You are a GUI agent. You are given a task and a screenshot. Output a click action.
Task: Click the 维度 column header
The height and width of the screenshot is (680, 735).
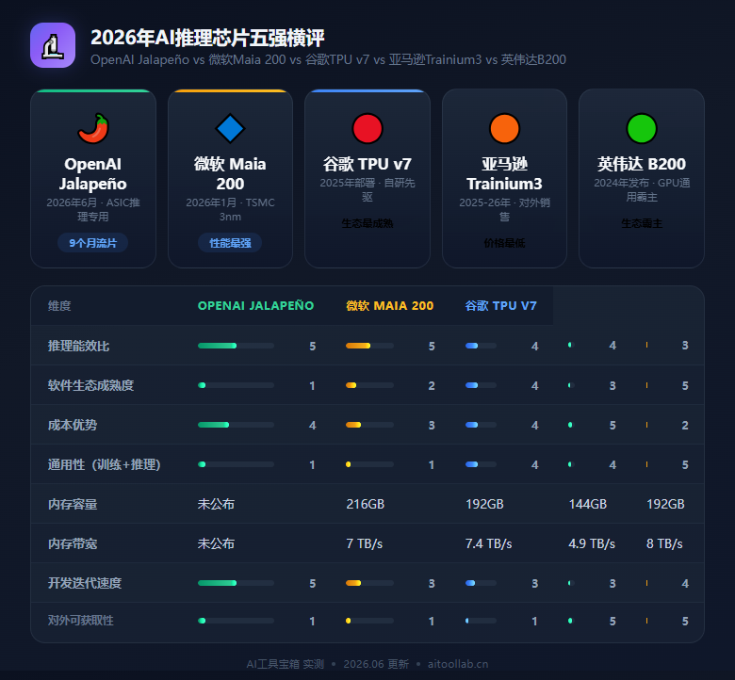pos(59,305)
